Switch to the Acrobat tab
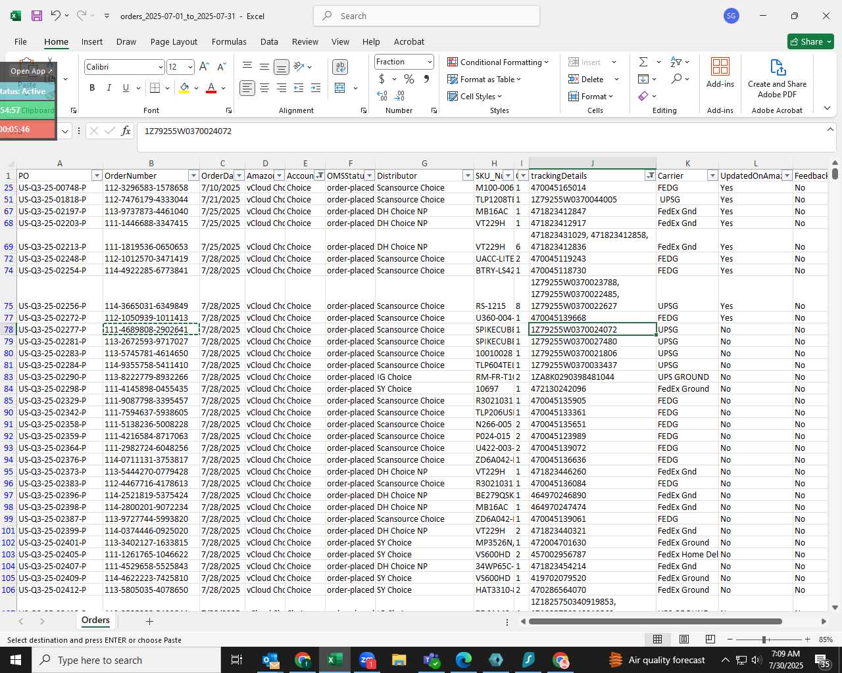 coord(409,41)
